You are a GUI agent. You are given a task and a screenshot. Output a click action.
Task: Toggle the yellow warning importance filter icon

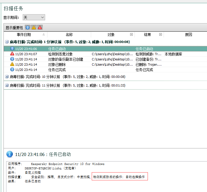tap(34, 28)
